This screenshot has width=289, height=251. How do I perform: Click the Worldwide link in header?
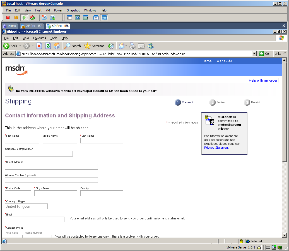coord(224,61)
